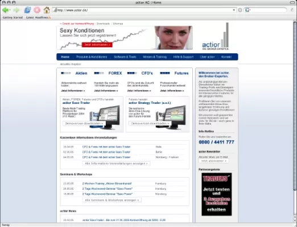The height and width of the screenshot is (227, 297).
Task: Click jetzt abonnieren newsletter button
Action: point(214,161)
